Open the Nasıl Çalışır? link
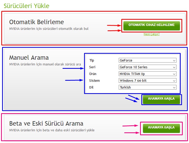Screen dimensions: 189x143 pyautogui.click(x=152, y=34)
